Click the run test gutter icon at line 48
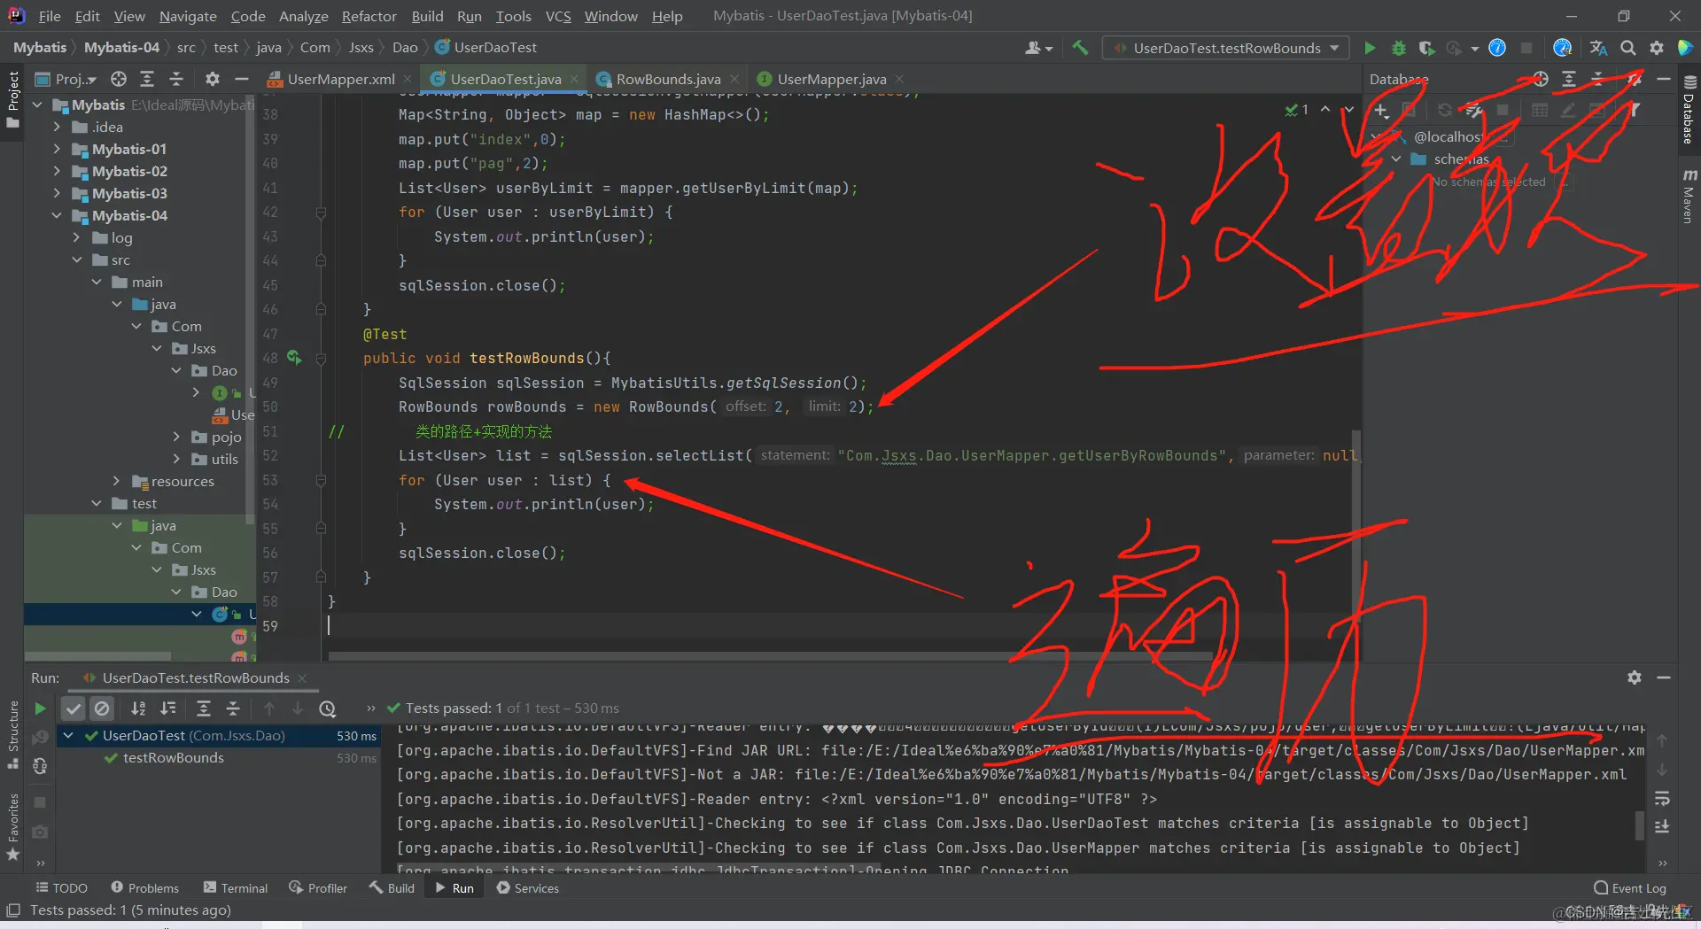The height and width of the screenshot is (929, 1701). click(294, 358)
